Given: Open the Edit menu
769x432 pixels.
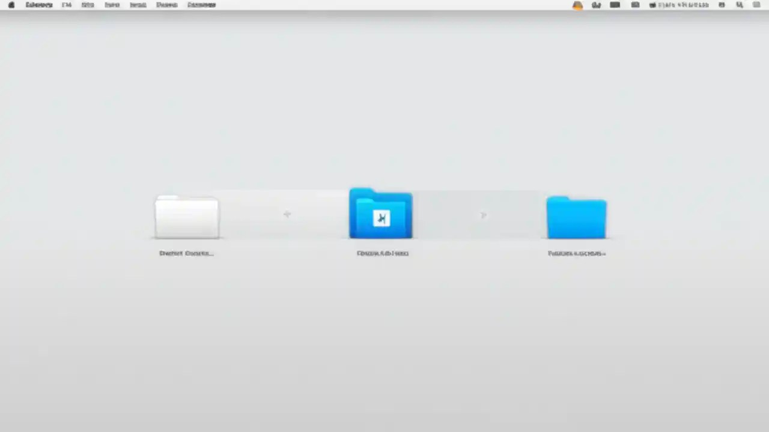Looking at the screenshot, I should pos(88,5).
